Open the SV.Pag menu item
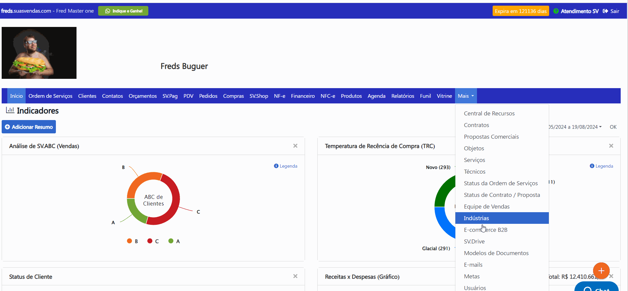This screenshot has height=291, width=628. pyautogui.click(x=170, y=96)
